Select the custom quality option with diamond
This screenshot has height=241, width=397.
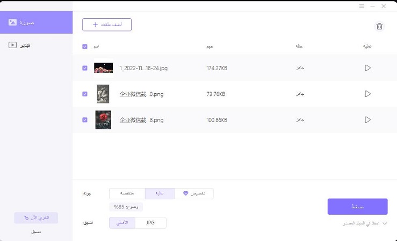click(x=194, y=193)
